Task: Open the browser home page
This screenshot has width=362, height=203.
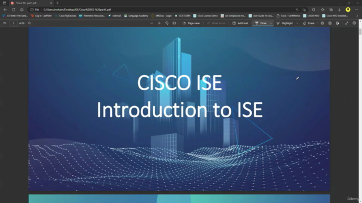Action: pos(21,10)
